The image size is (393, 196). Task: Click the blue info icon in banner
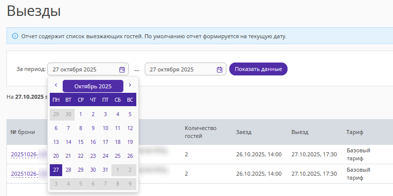click(15, 36)
